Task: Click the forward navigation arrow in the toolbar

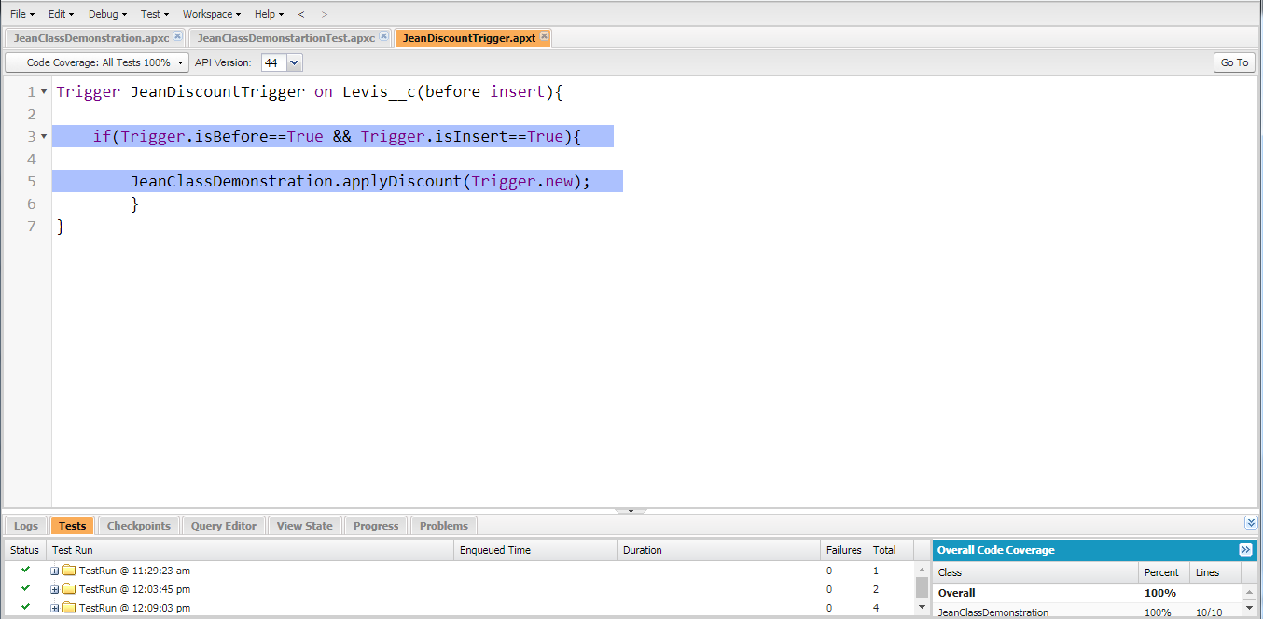Action: (x=323, y=14)
